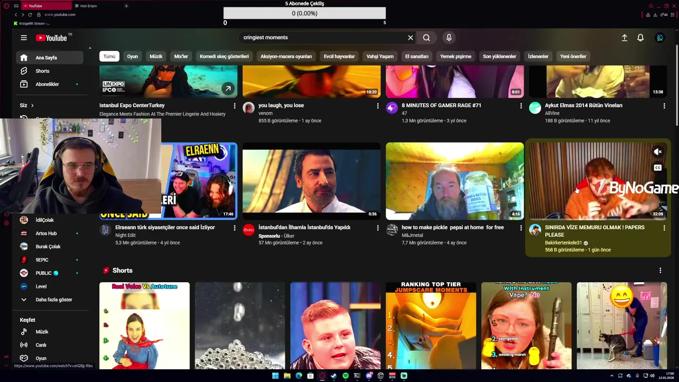Open the Opera menu logo
The image size is (679, 382).
pyautogui.click(x=6, y=6)
